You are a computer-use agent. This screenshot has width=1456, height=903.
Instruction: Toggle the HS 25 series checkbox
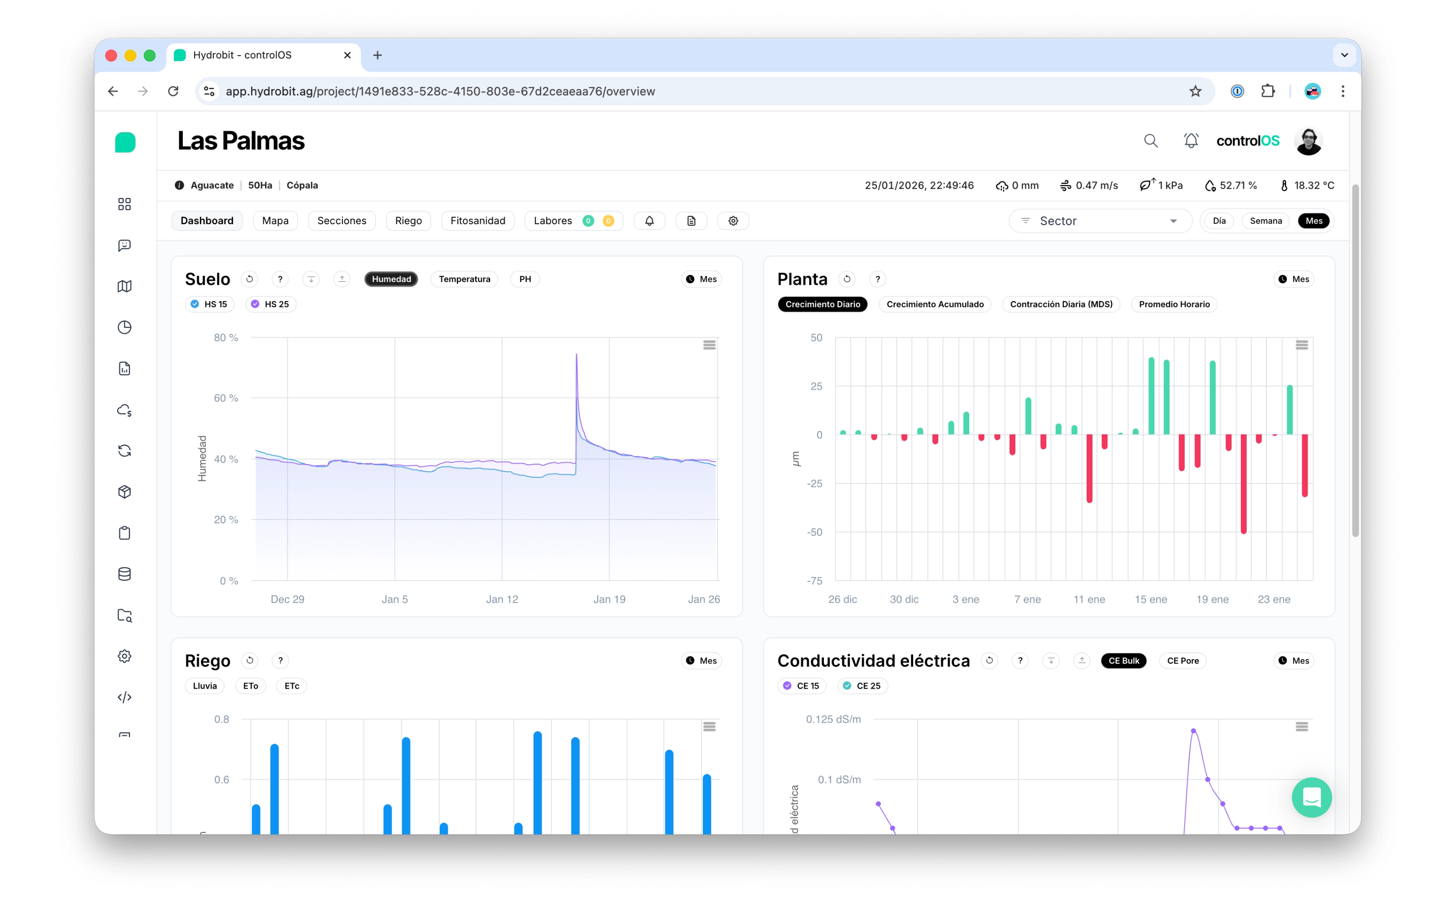256,304
